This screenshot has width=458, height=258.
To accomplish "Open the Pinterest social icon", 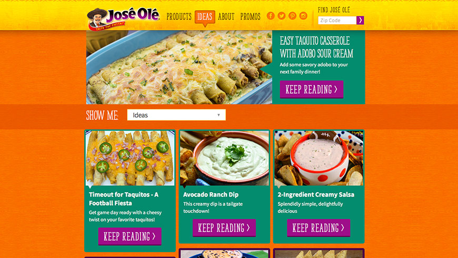I will pos(292,16).
